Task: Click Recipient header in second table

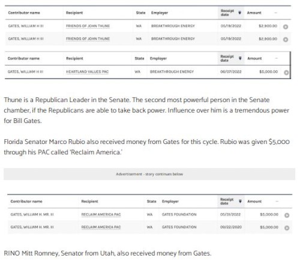Action: coord(74,58)
